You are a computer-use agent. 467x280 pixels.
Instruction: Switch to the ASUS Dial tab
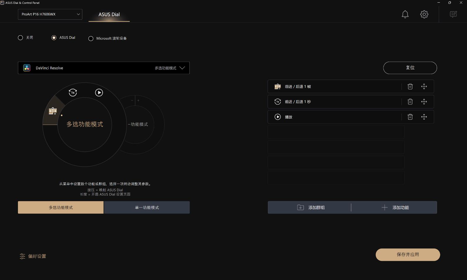tap(109, 14)
